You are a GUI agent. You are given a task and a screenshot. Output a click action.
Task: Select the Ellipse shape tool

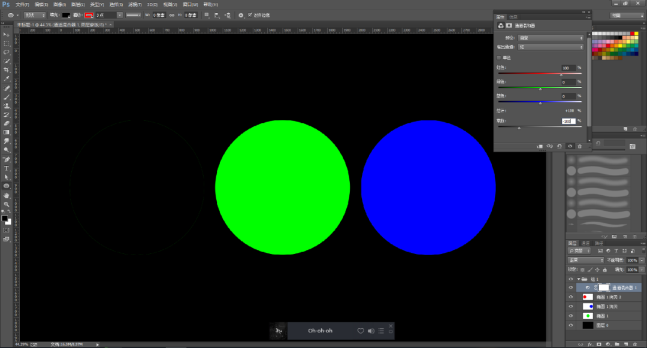pos(6,186)
